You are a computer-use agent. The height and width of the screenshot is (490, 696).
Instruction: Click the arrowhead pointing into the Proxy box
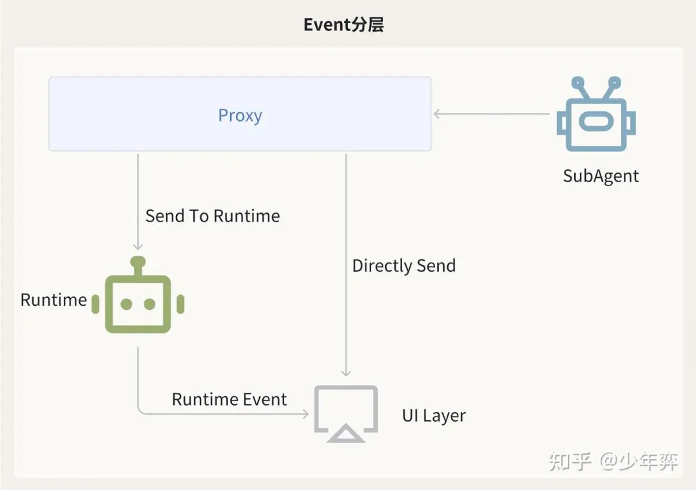[437, 114]
